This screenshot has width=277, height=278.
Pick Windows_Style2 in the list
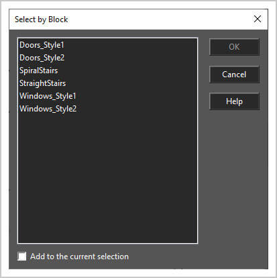tap(48, 109)
